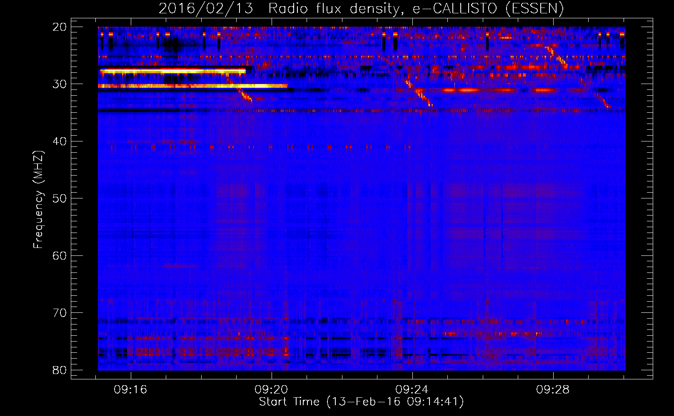The width and height of the screenshot is (674, 416).
Task: Click the 80 frequency tick label
Action: [60, 370]
